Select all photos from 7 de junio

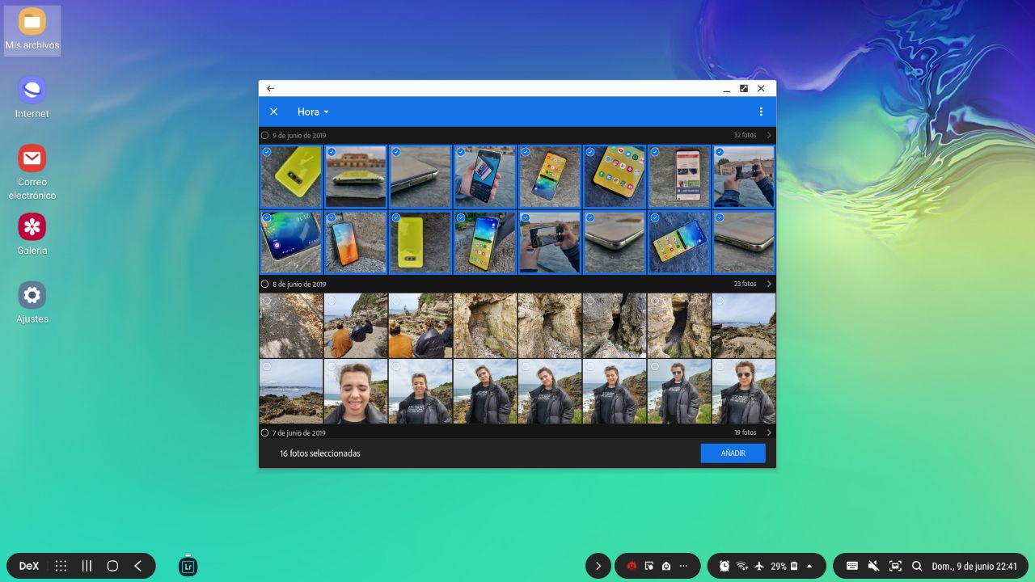pos(264,433)
